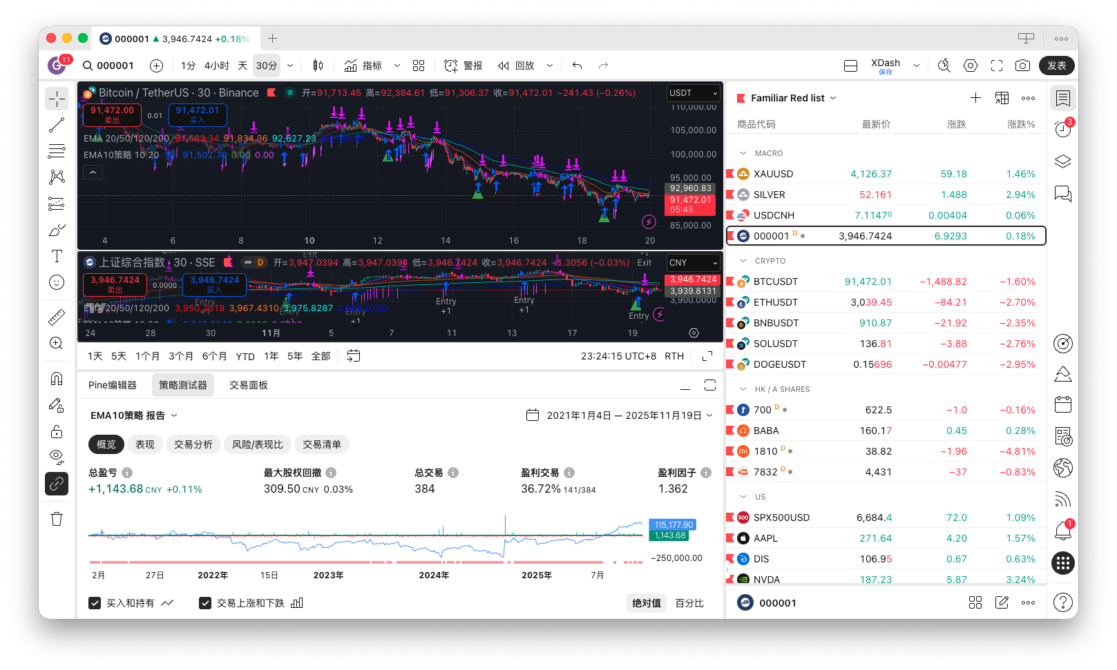This screenshot has height=670, width=1117.
Task: Take a chart snapshot with camera icon
Action: click(1022, 66)
